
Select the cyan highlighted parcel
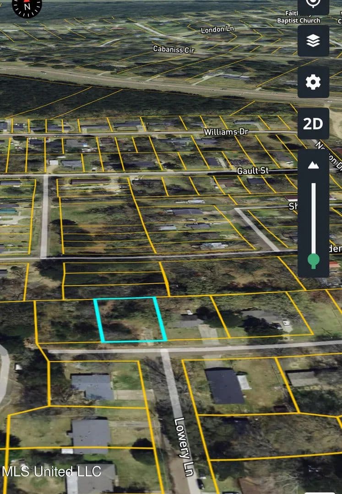click(x=130, y=319)
